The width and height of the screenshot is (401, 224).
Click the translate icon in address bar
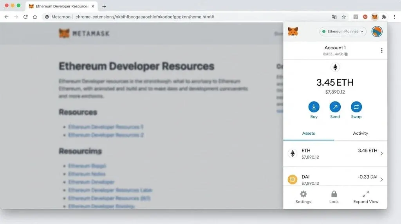point(334,17)
